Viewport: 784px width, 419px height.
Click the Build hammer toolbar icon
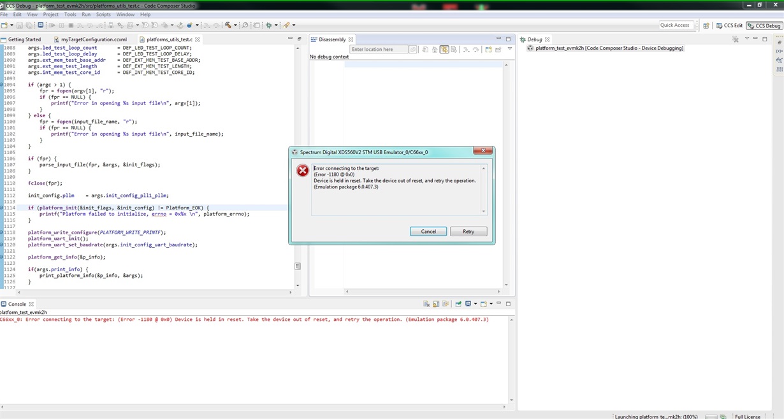(x=228, y=25)
